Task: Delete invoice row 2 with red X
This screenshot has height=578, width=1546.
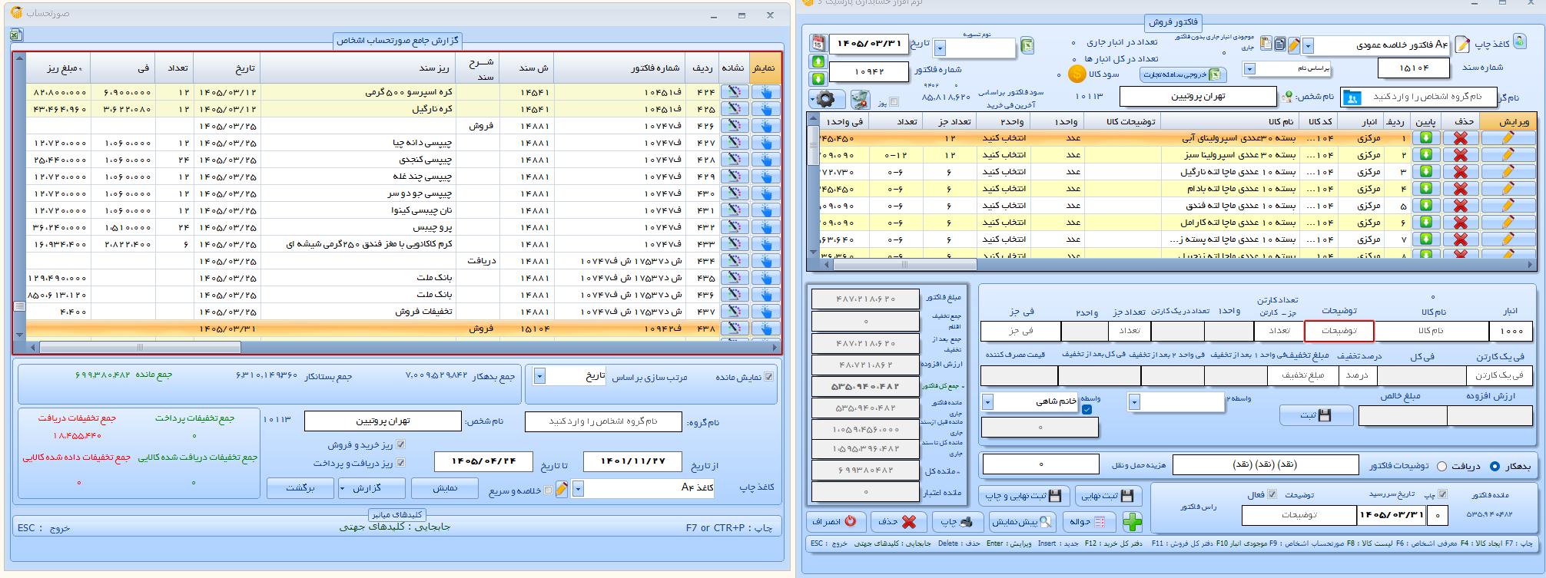Action: click(x=1460, y=155)
